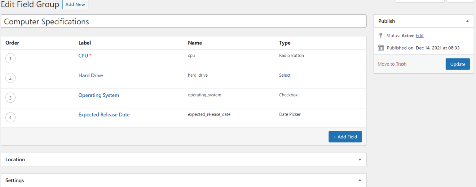Screen dimensions: 476x187
Task: Edit the Active status
Action: click(x=420, y=36)
